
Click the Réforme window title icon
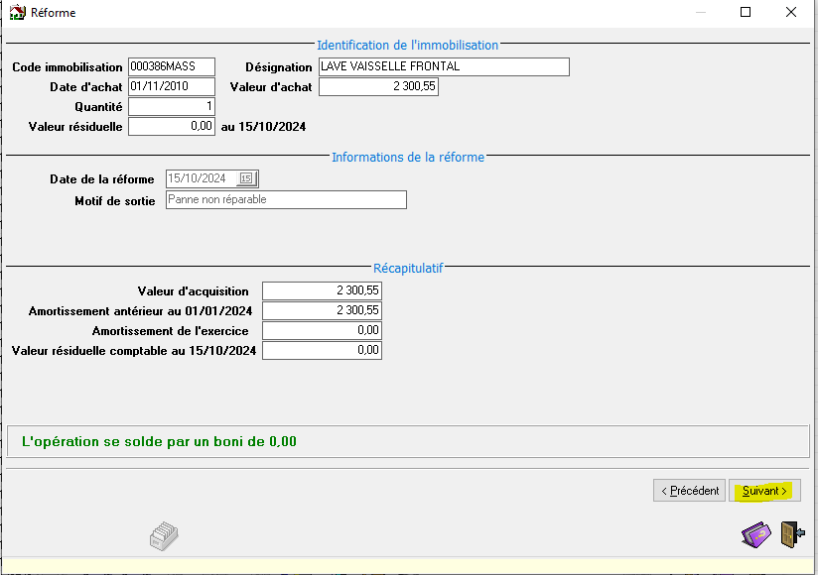[x=17, y=13]
